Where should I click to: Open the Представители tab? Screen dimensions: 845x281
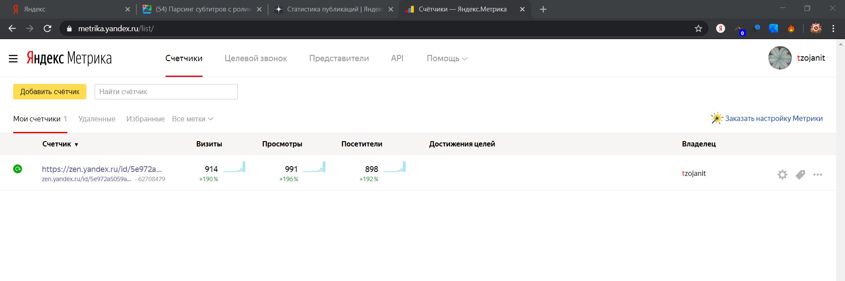pyautogui.click(x=339, y=58)
